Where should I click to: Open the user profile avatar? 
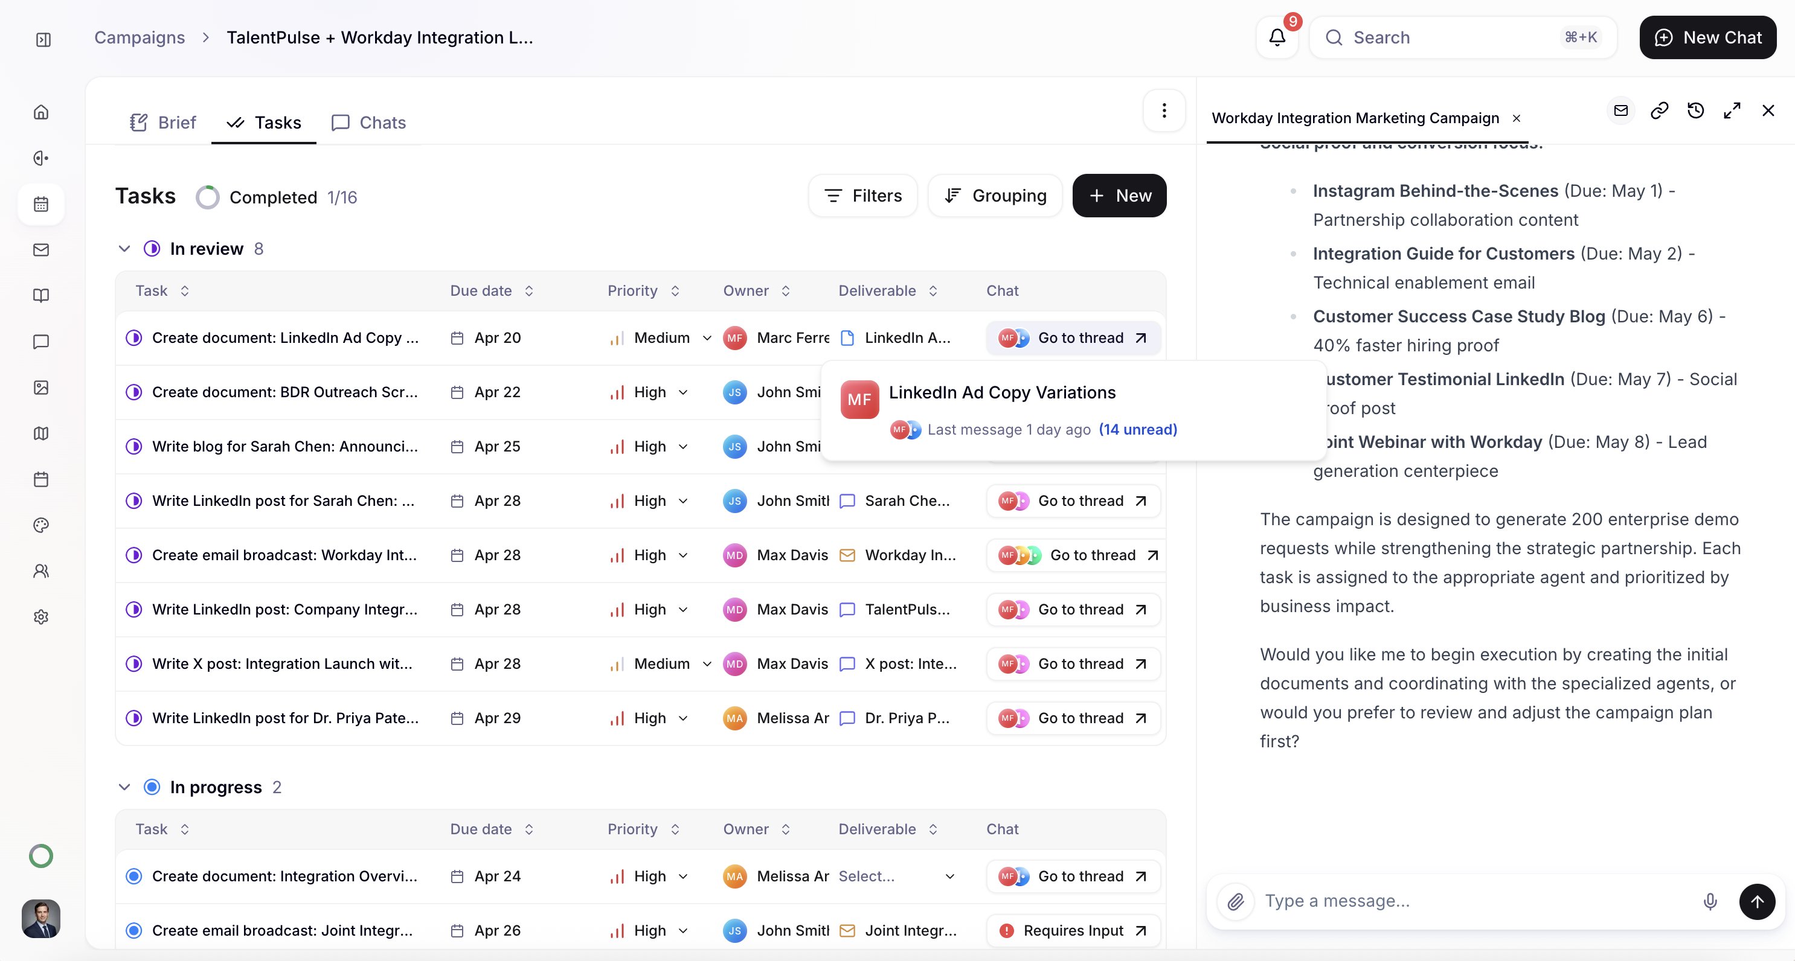[41, 919]
